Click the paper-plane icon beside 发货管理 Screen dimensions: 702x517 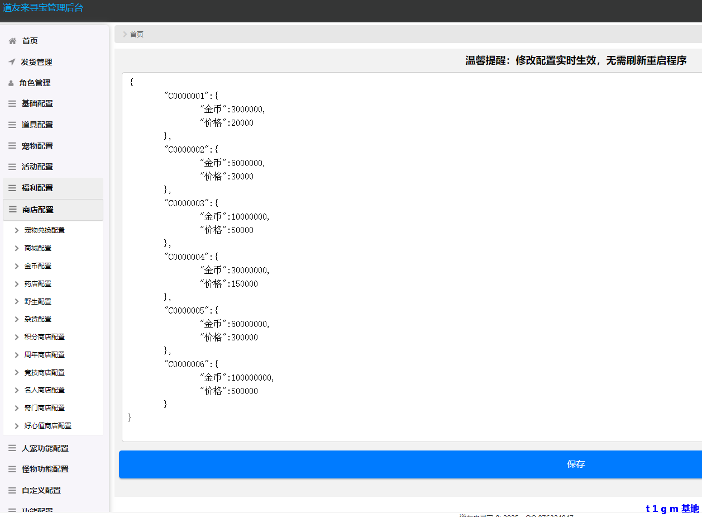(x=12, y=62)
